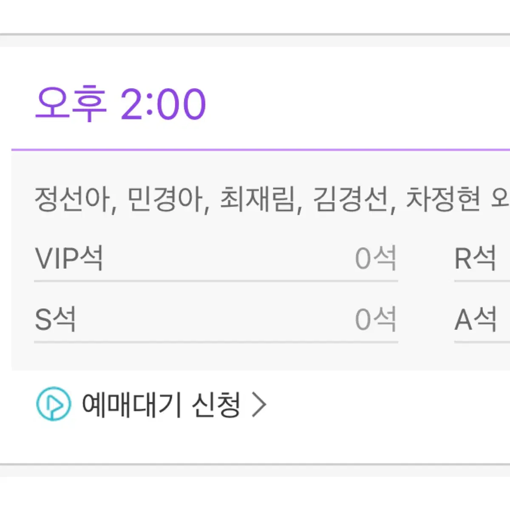Select the R석 seat grade label
Image resolution: width=510 pixels, height=510 pixels.
(475, 258)
